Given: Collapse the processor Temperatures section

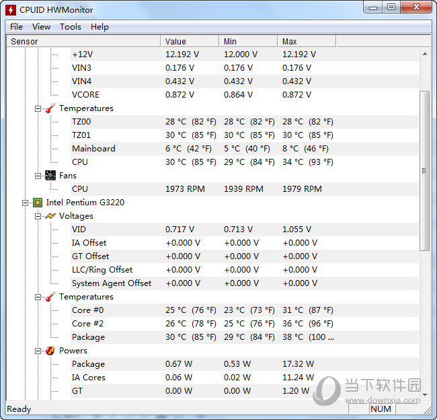Looking at the screenshot, I should click(x=38, y=297).
